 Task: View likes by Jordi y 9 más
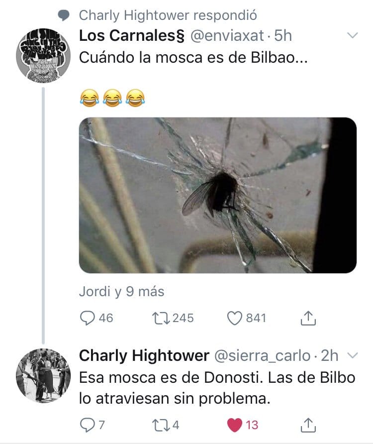121,292
